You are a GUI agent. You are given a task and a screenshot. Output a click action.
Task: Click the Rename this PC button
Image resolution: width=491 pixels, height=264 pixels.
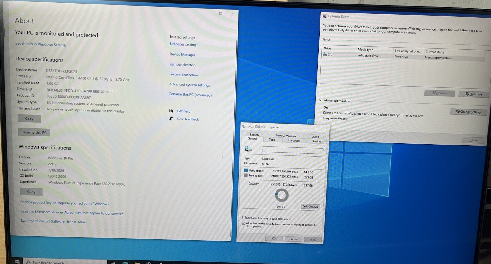34,132
